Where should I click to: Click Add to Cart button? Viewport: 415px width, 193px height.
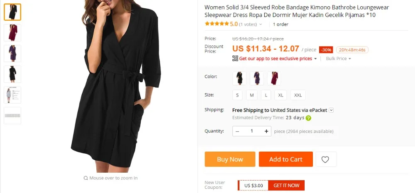[x=286, y=159]
